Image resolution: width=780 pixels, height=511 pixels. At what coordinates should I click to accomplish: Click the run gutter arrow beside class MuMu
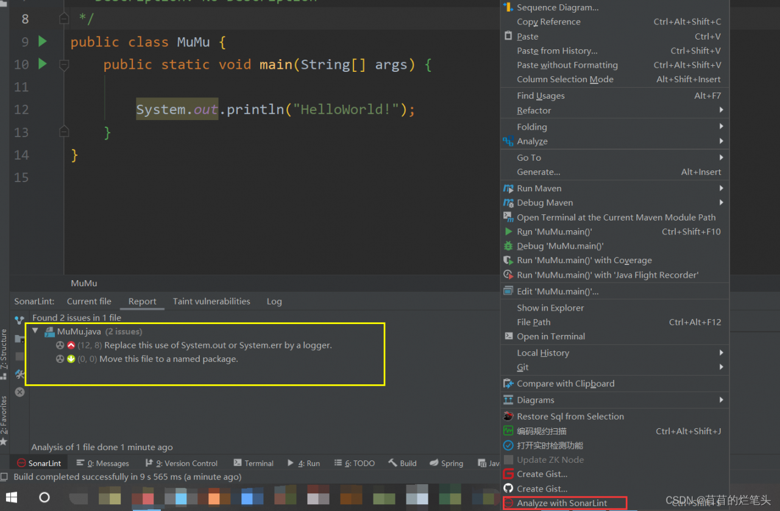[42, 41]
